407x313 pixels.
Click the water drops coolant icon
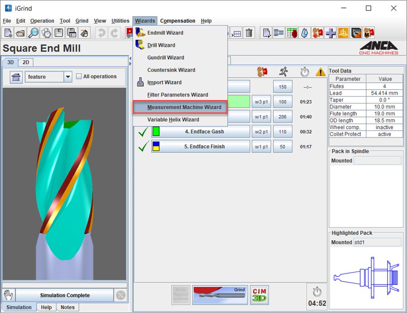304,33
